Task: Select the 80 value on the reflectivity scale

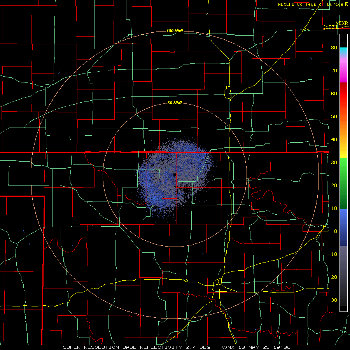Action: (334, 47)
